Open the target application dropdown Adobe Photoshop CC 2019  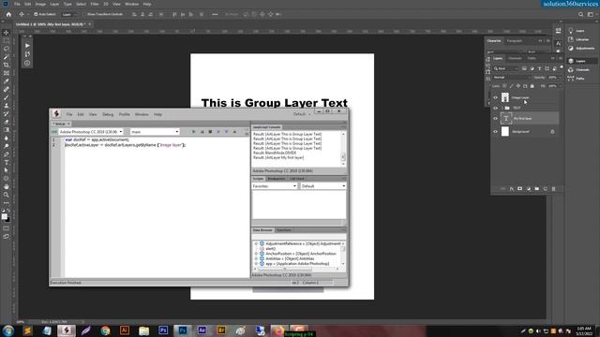point(91,132)
